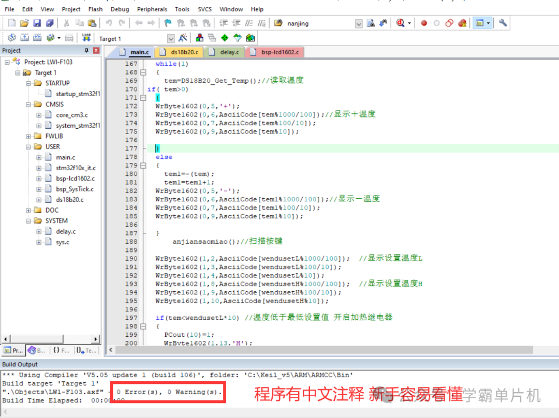This screenshot has width=559, height=418.
Task: Switch to the delay.c editor tab
Action: point(225,52)
